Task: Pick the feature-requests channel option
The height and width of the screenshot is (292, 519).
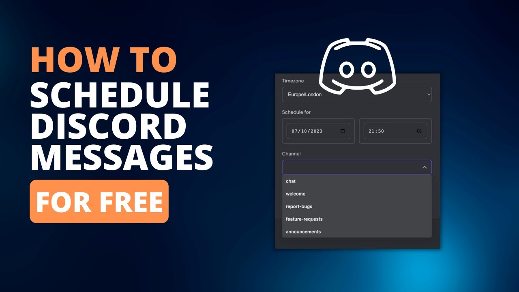Action: click(x=357, y=219)
